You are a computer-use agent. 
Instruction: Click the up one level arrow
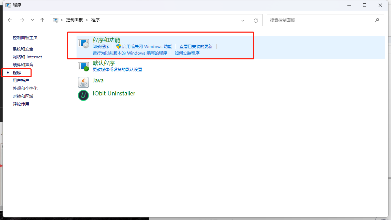coord(42,20)
